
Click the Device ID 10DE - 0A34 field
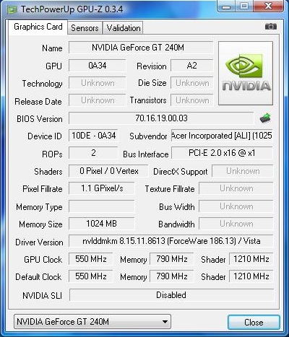93,136
